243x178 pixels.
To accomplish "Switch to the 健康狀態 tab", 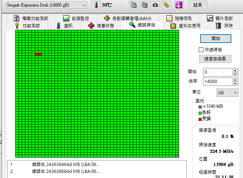I will tap(101, 25).
